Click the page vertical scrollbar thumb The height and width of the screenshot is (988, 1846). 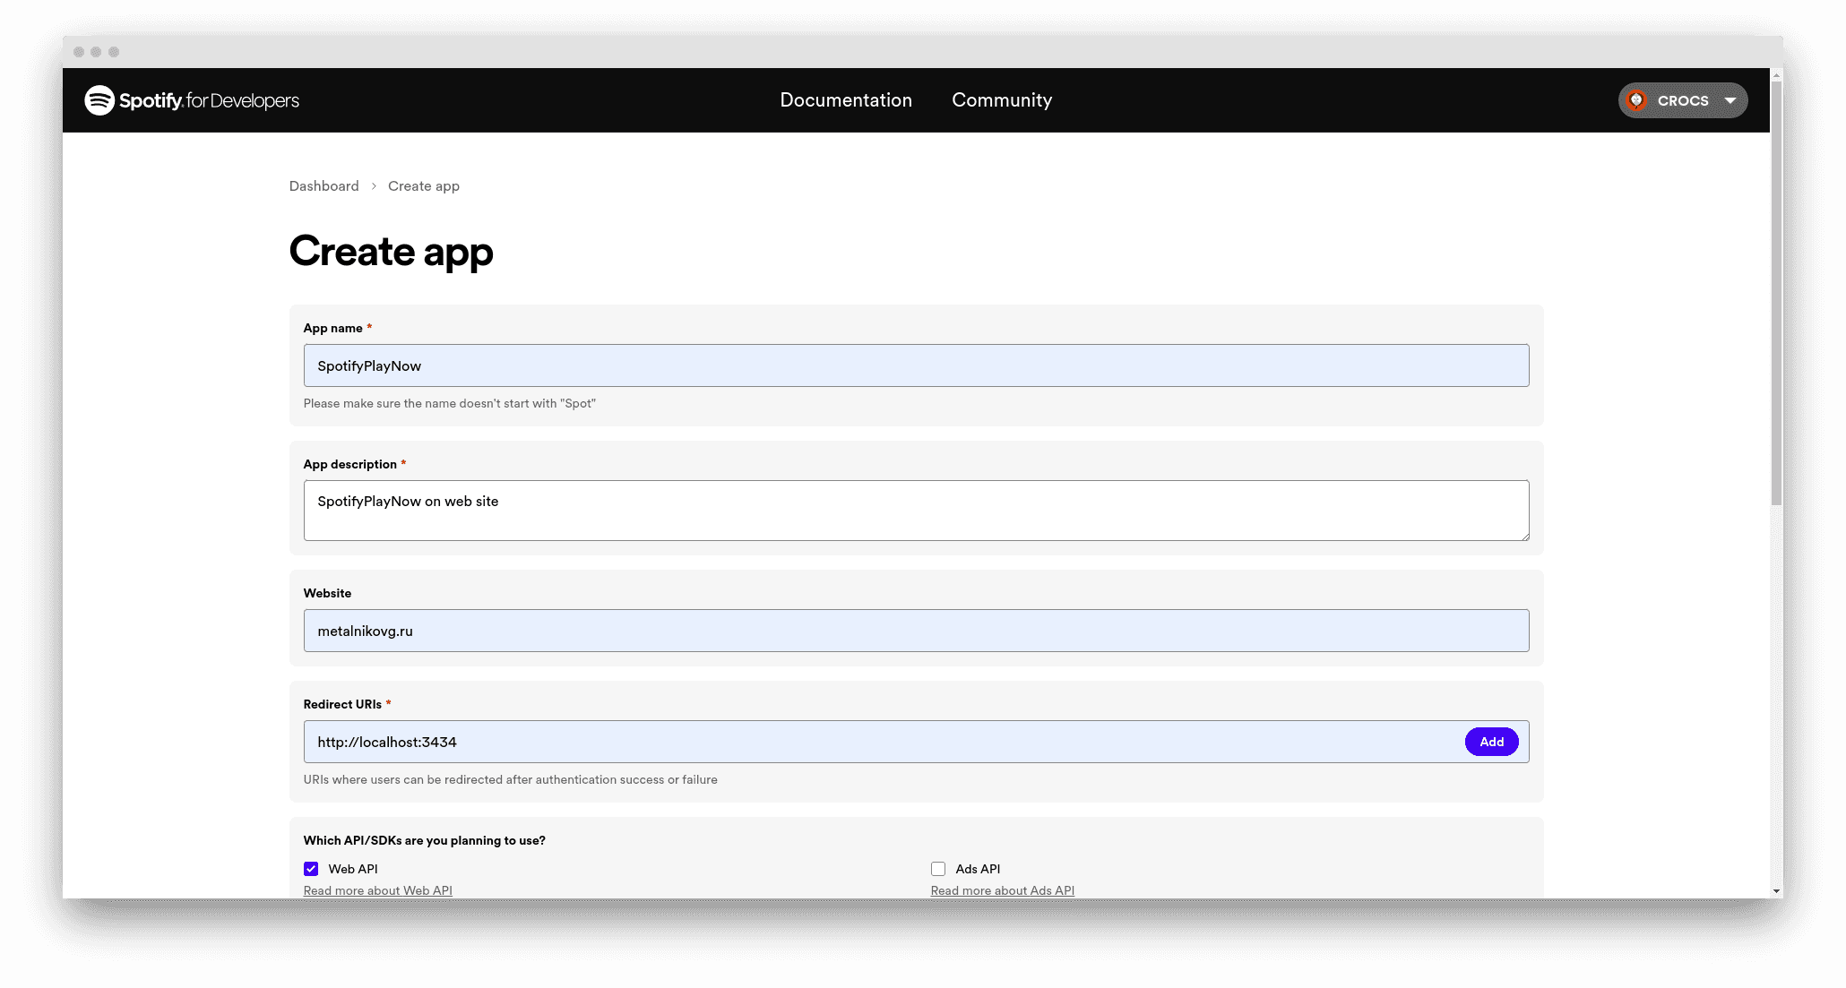[1776, 296]
